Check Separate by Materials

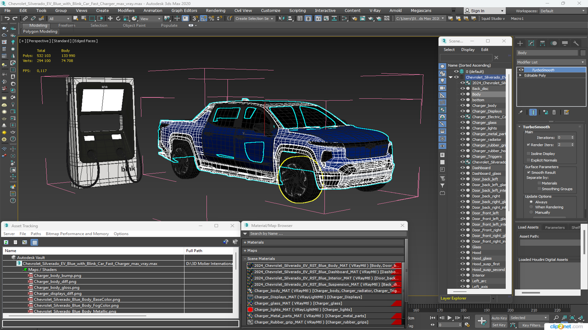pyautogui.click(x=539, y=183)
